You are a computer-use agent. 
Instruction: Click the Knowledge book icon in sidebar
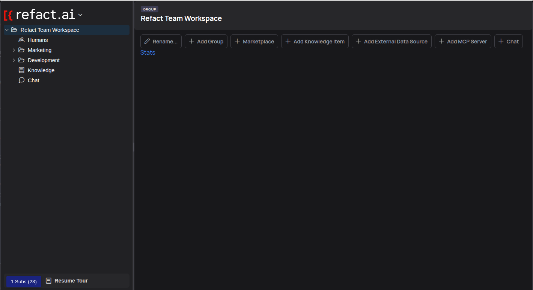pos(21,70)
